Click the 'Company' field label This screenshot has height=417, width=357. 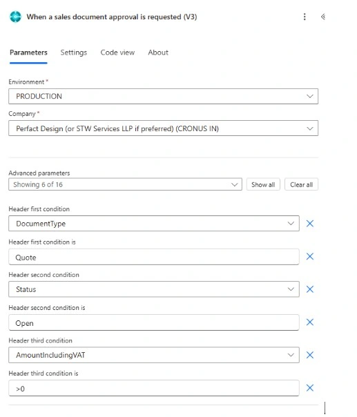point(22,114)
